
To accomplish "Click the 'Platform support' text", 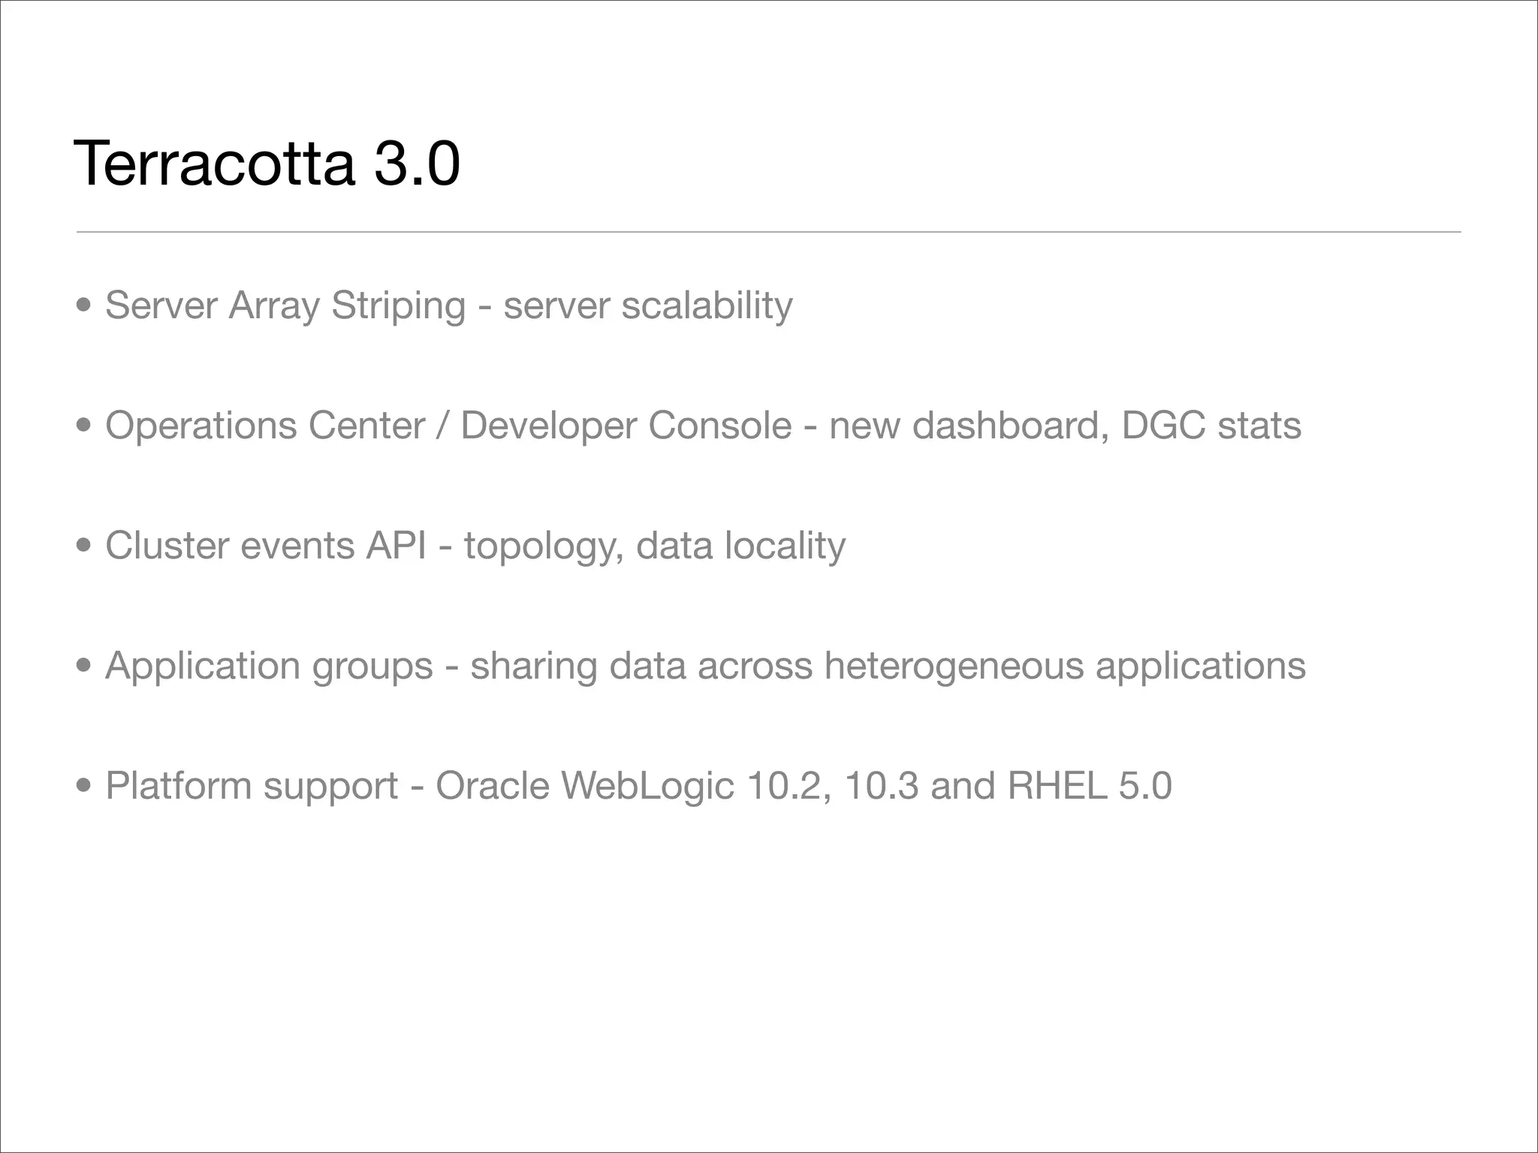I will (x=252, y=786).
